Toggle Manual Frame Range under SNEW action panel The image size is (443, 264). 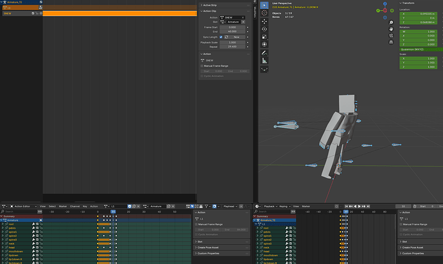tap(202, 66)
